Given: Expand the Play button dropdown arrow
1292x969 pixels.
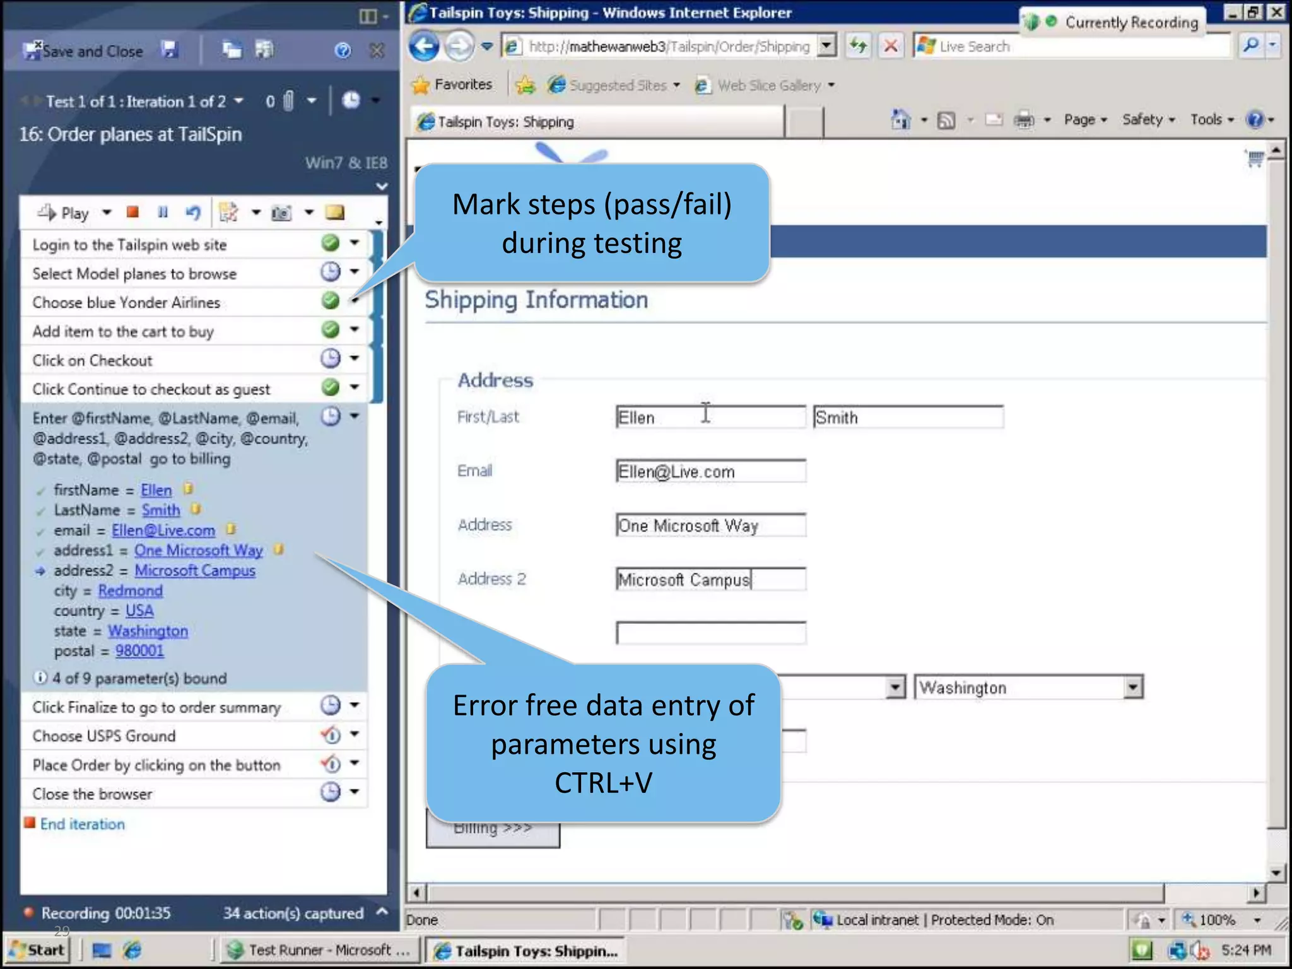Looking at the screenshot, I should coord(107,213).
